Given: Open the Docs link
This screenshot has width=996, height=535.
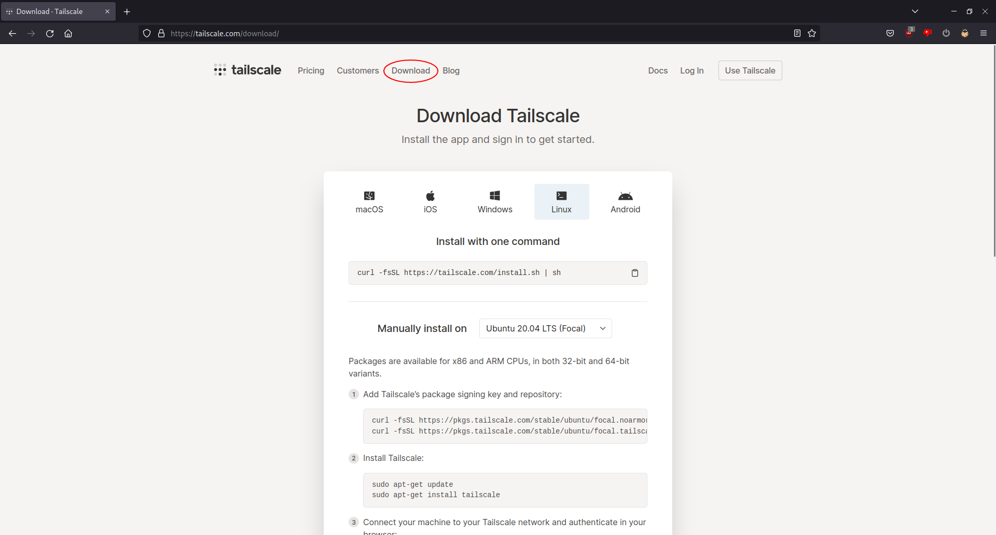Looking at the screenshot, I should [658, 70].
